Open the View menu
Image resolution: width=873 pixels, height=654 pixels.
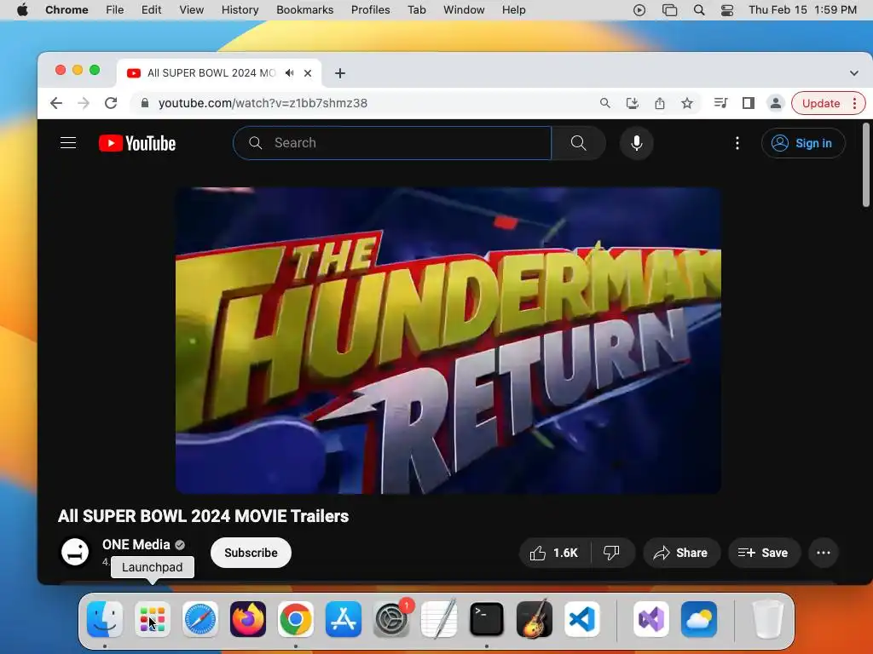tap(191, 9)
